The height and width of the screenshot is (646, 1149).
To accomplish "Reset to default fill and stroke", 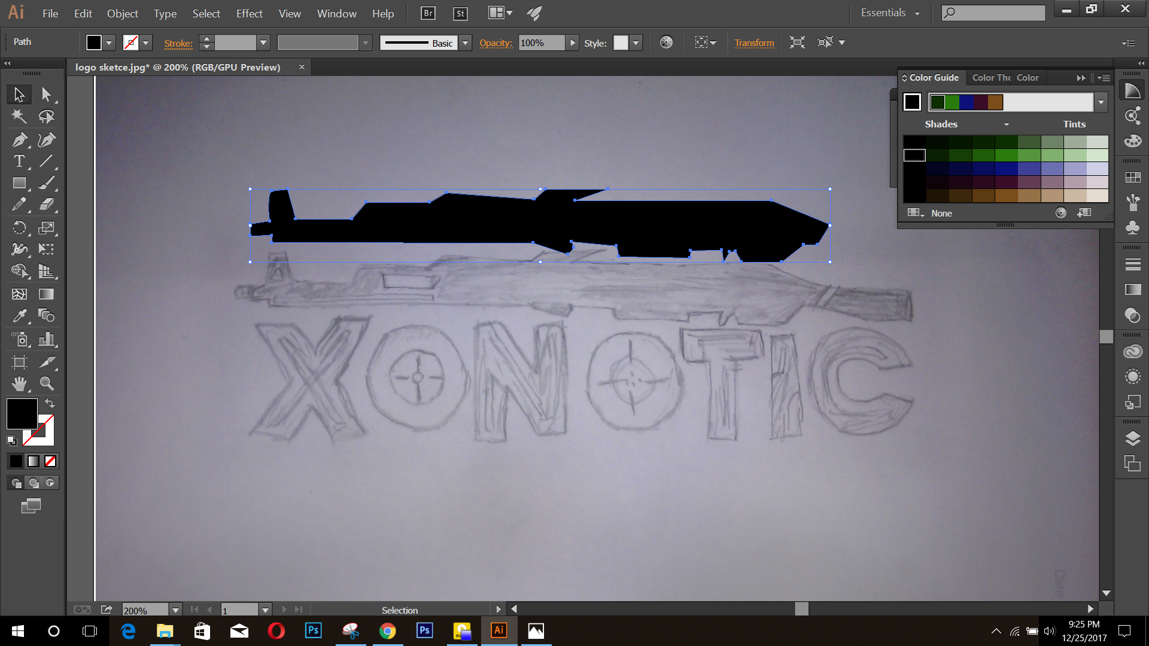I will [11, 441].
